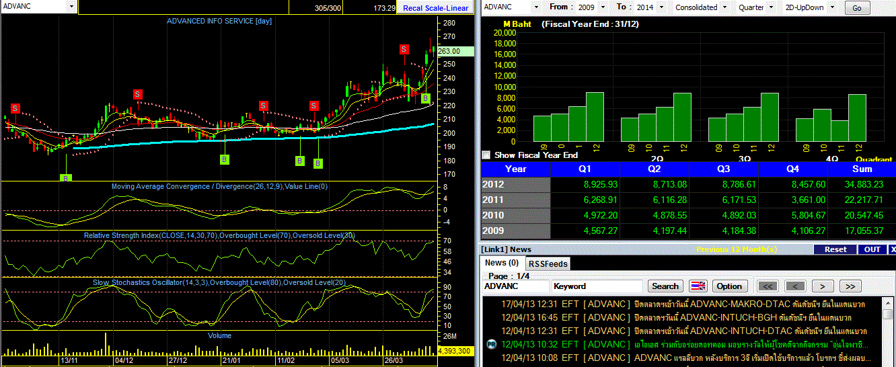896x367 pixels.
Task: Open the Consolidated statement type dropdown
Action: coord(724,7)
